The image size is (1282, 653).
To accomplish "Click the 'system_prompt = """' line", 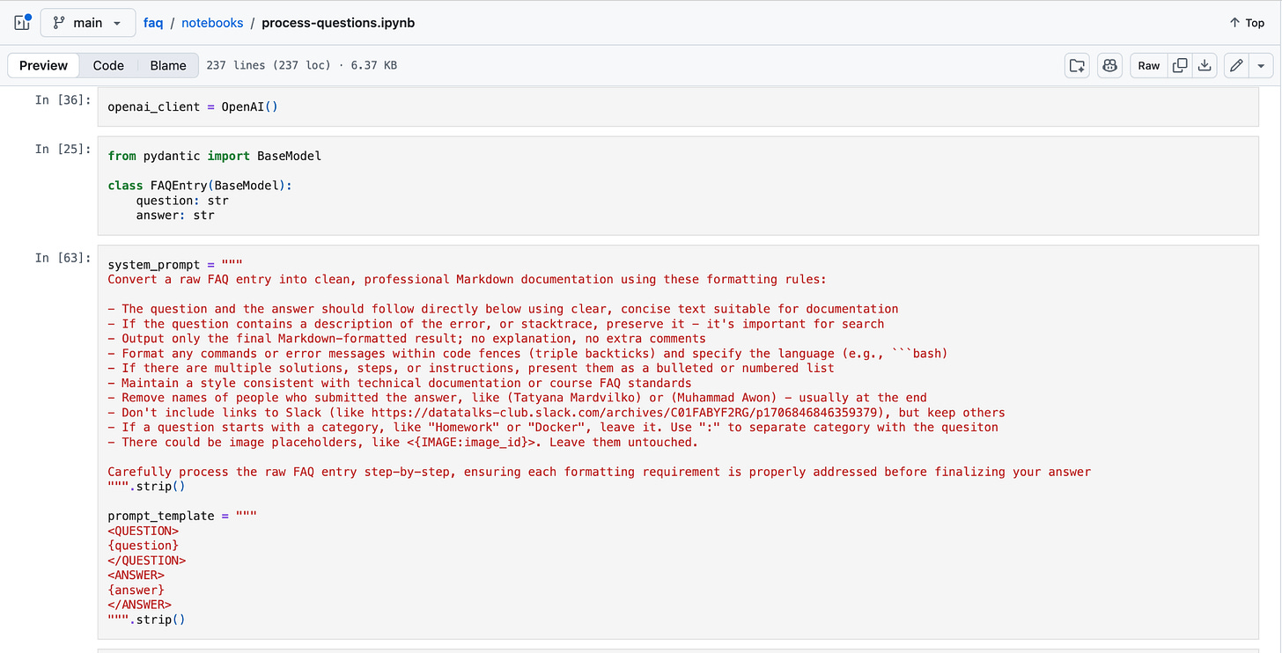I will pos(175,265).
